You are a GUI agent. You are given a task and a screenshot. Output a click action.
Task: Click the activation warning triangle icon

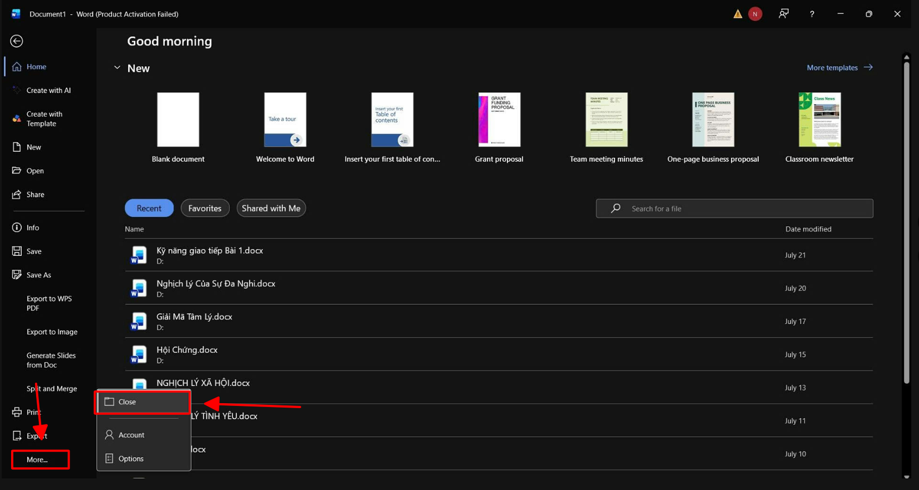point(737,14)
